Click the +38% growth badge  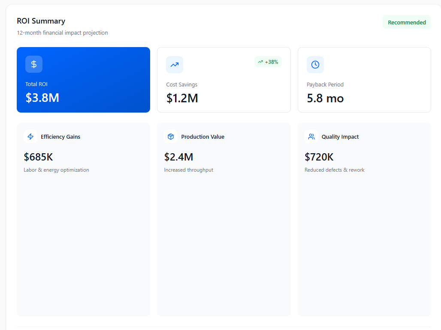click(268, 62)
